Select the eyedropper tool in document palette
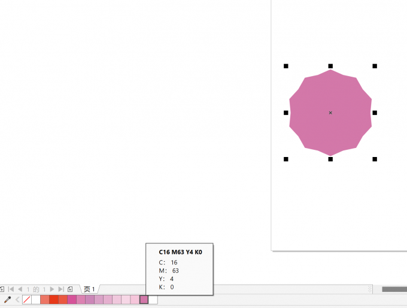 (x=8, y=300)
